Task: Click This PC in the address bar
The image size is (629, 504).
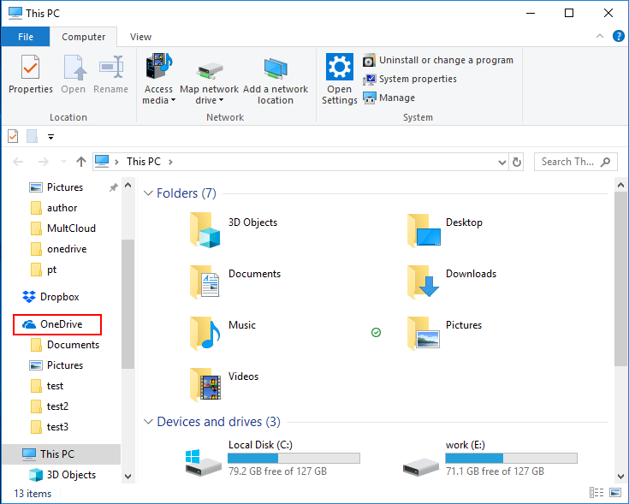Action: [x=144, y=162]
